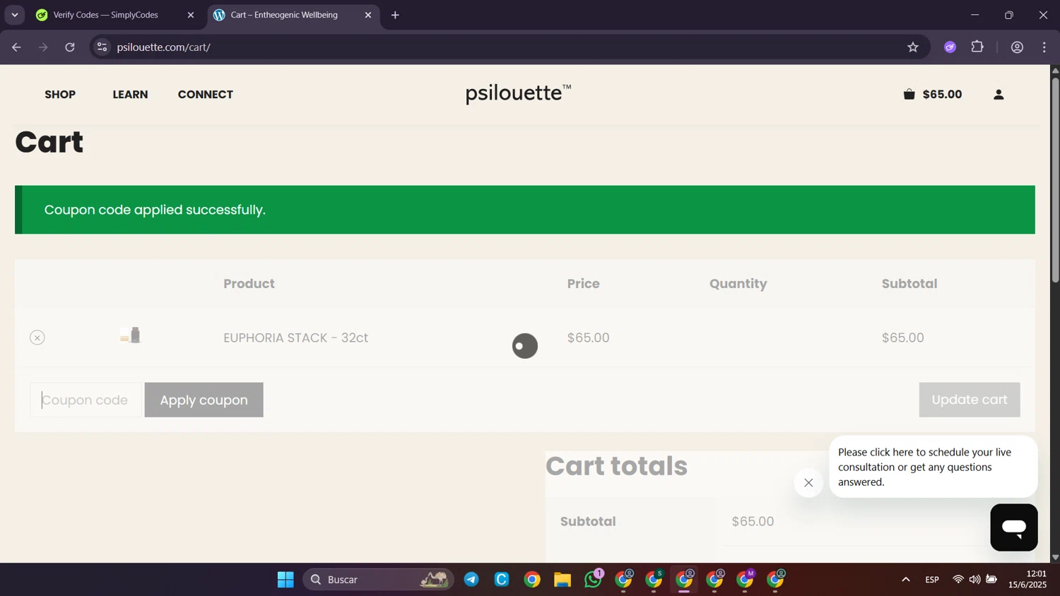Open the SHOP menu
The image size is (1060, 596).
[60, 95]
